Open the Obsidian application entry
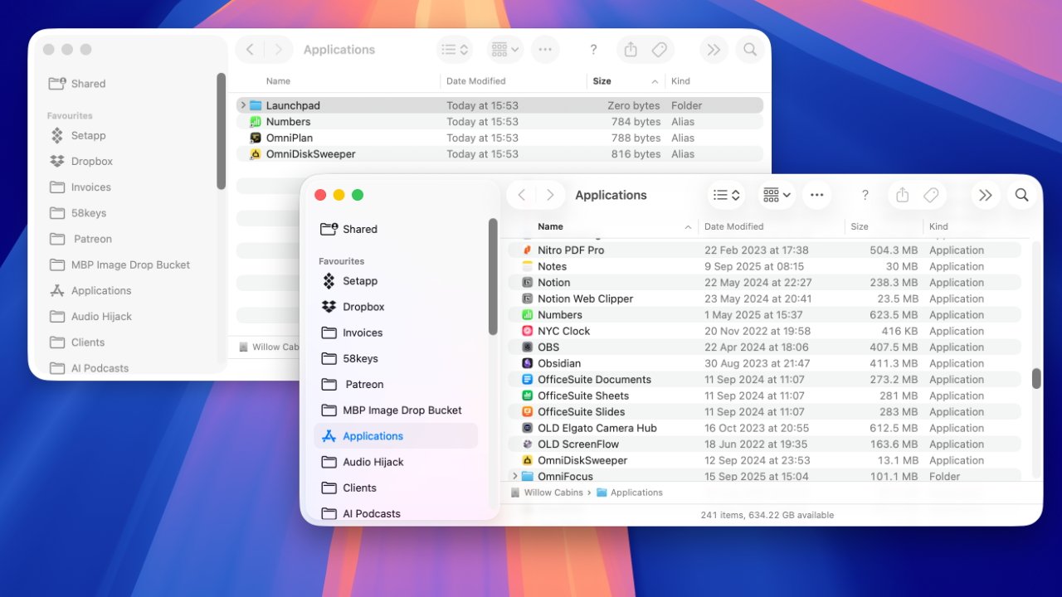The image size is (1062, 597). tap(558, 363)
